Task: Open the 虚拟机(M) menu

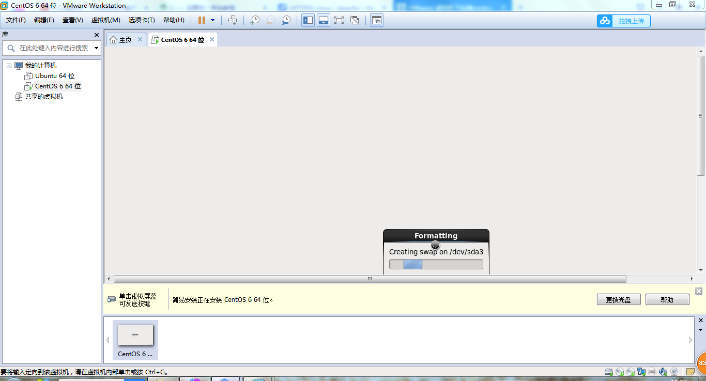Action: (105, 20)
